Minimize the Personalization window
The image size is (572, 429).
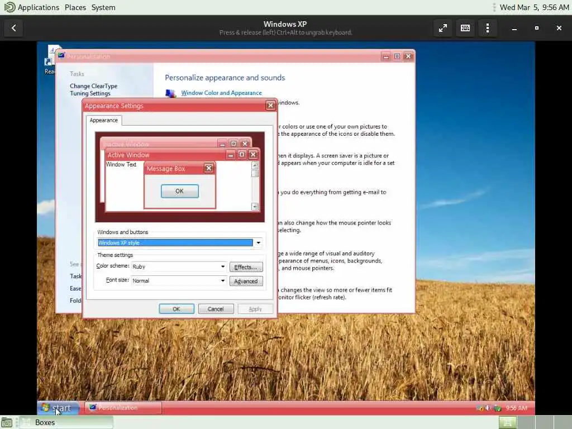pyautogui.click(x=385, y=56)
